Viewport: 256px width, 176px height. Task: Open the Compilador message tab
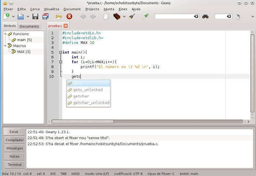[x=15, y=140]
